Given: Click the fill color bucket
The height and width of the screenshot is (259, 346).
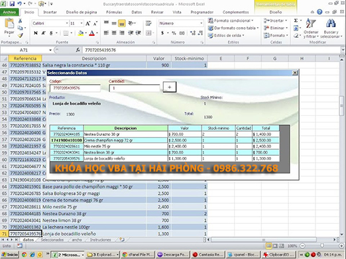Looking at the screenshot, I should 81,33.
